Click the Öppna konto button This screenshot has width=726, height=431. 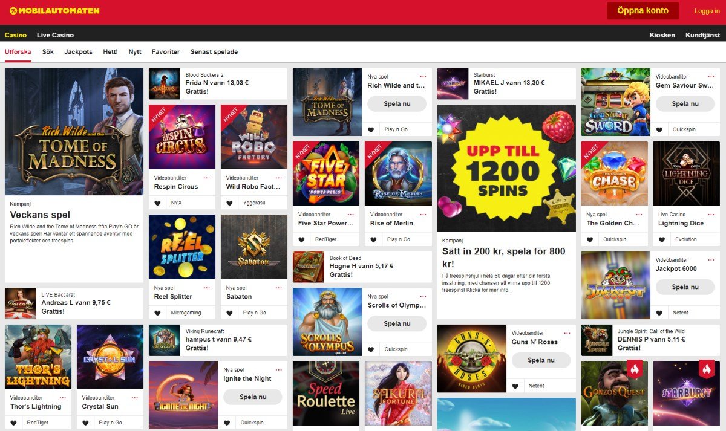(643, 11)
